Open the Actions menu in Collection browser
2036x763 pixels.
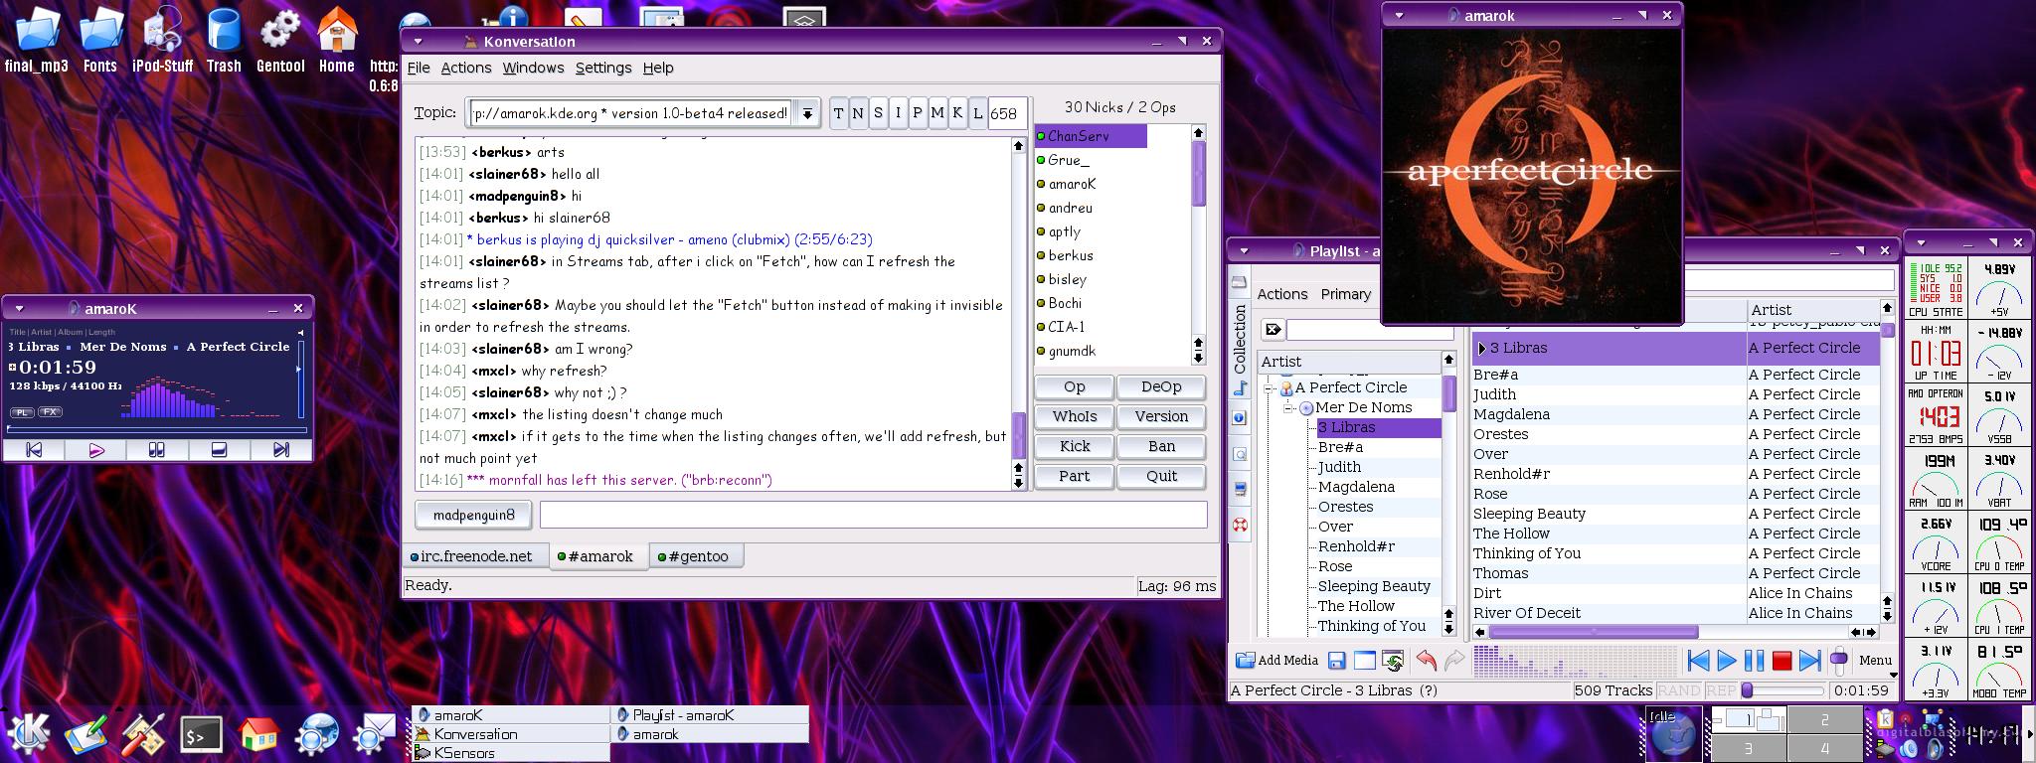coord(1281,294)
